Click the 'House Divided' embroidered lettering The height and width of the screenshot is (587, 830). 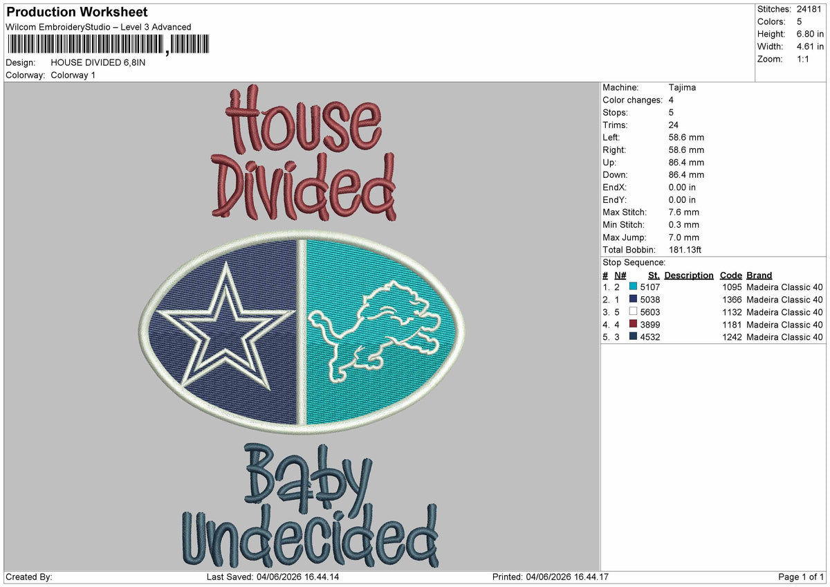[x=303, y=153]
